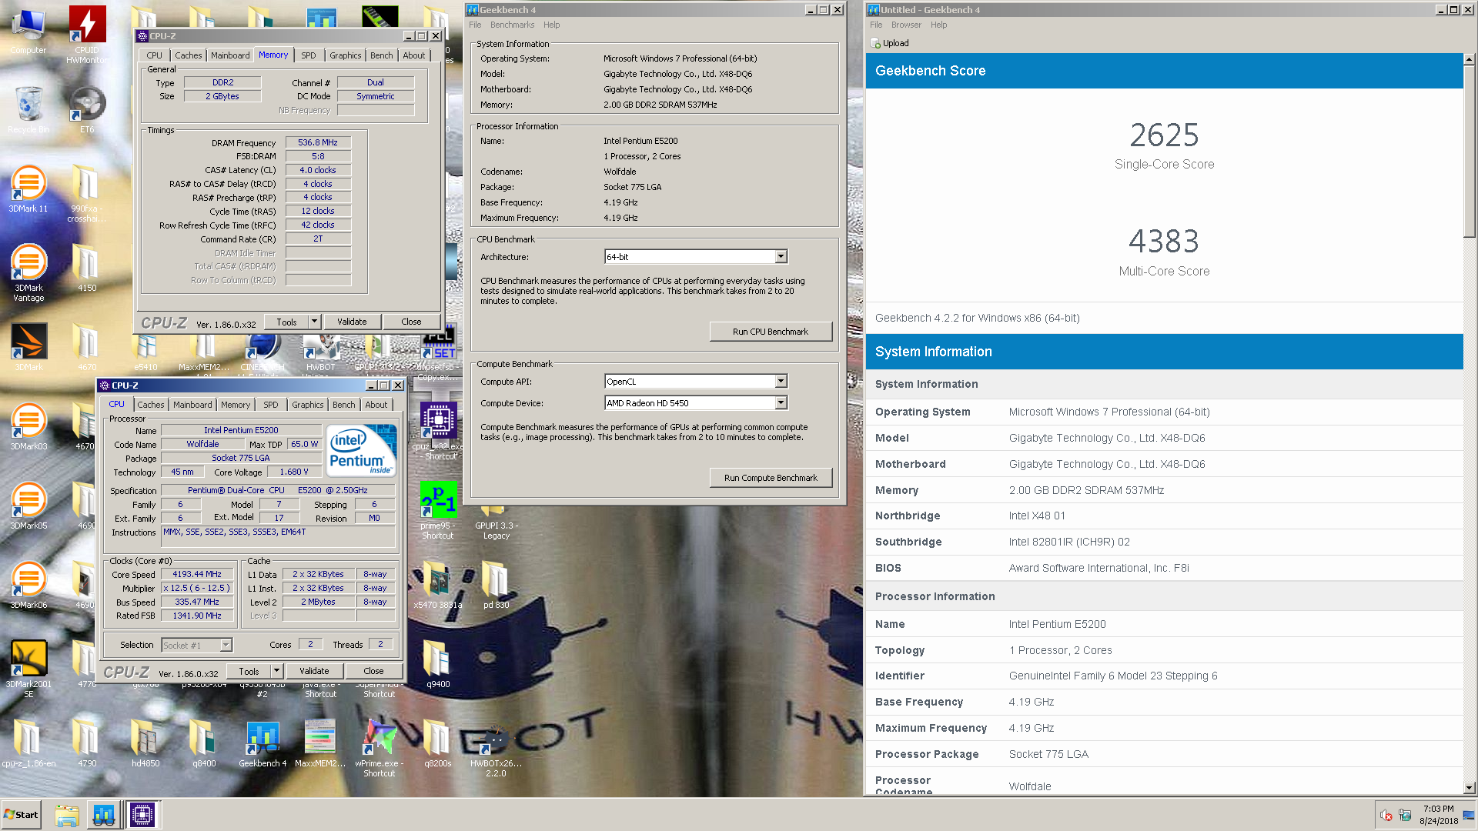This screenshot has width=1478, height=831.
Task: Open Tools dropdown arrow in CPU tab CPU-Z
Action: click(x=276, y=671)
